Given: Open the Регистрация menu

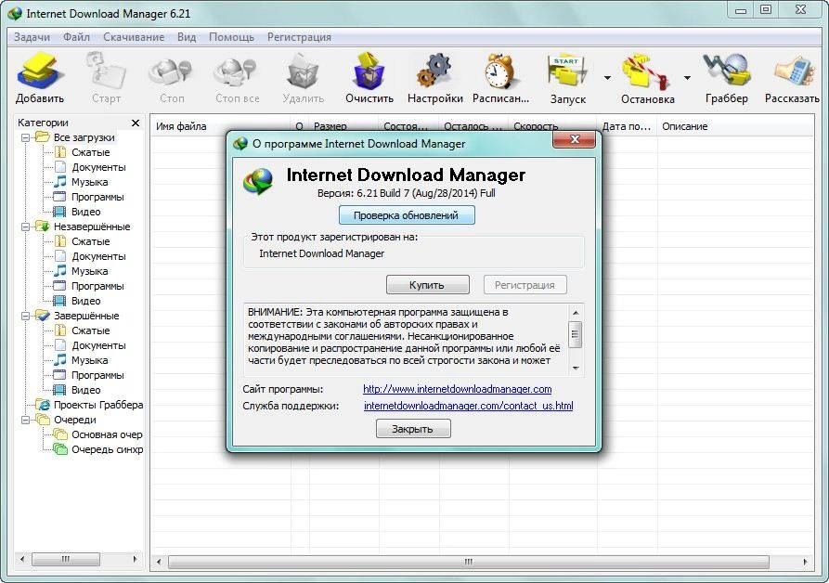Looking at the screenshot, I should point(299,37).
